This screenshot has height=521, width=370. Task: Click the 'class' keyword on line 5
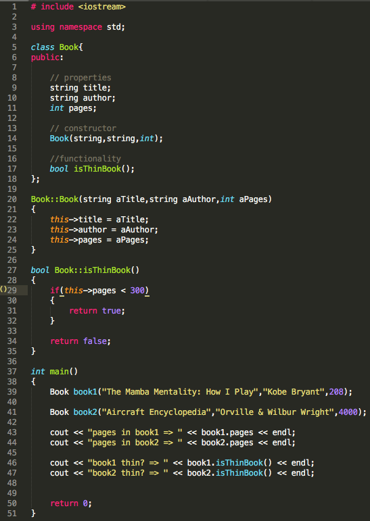coord(43,47)
